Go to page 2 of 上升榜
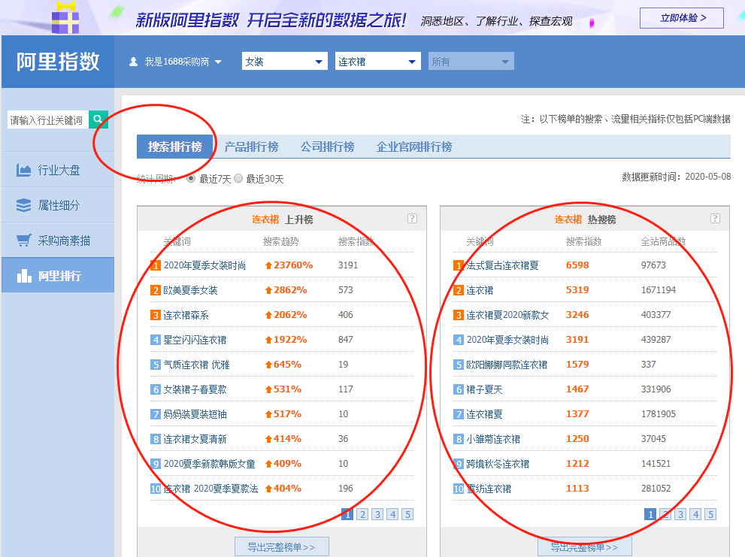This screenshot has width=745, height=557. point(362,514)
